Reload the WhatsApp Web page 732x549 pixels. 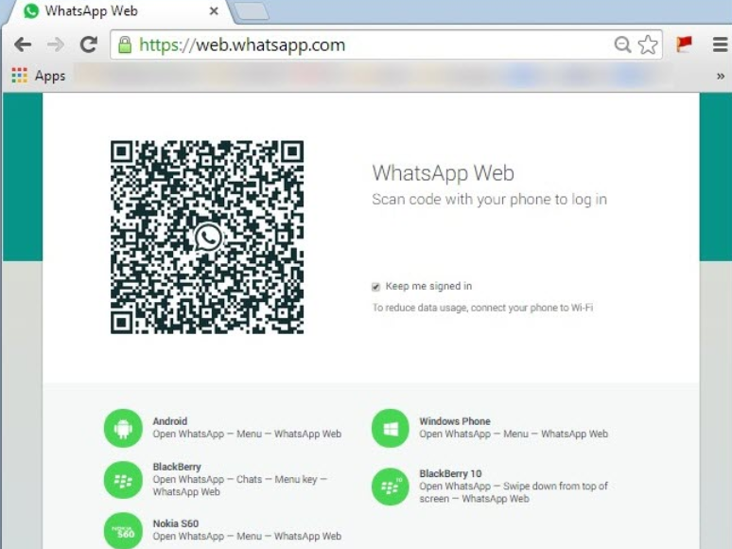click(x=89, y=44)
